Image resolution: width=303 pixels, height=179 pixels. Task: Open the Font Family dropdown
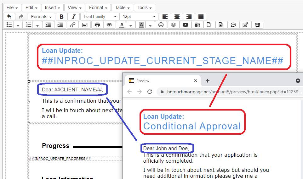click(x=100, y=17)
